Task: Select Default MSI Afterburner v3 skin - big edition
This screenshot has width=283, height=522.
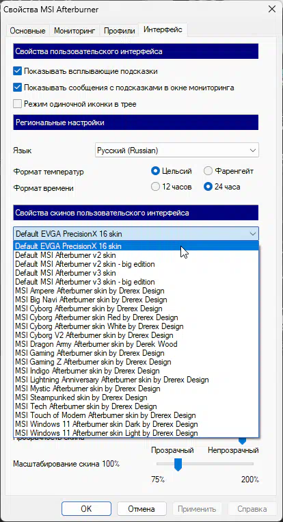Action: [x=136, y=282]
